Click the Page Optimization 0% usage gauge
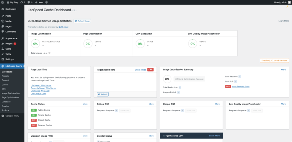 tap(88, 44)
